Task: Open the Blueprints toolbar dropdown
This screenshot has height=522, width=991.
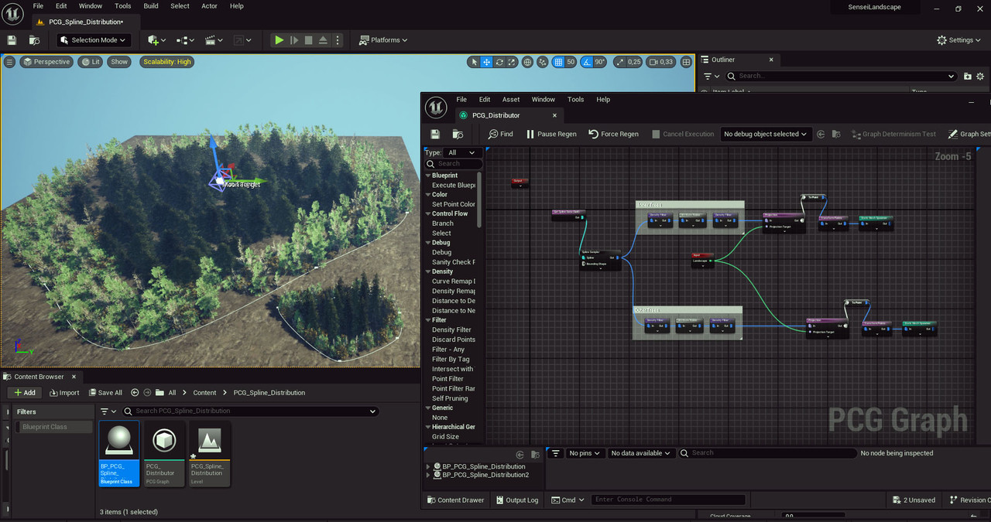Action: 184,40
